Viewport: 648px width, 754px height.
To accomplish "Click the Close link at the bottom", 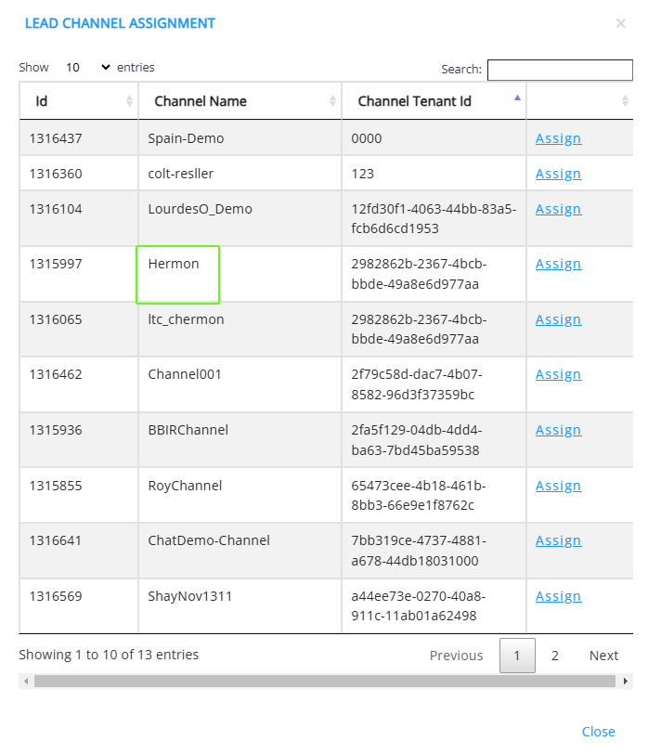I will point(598,732).
